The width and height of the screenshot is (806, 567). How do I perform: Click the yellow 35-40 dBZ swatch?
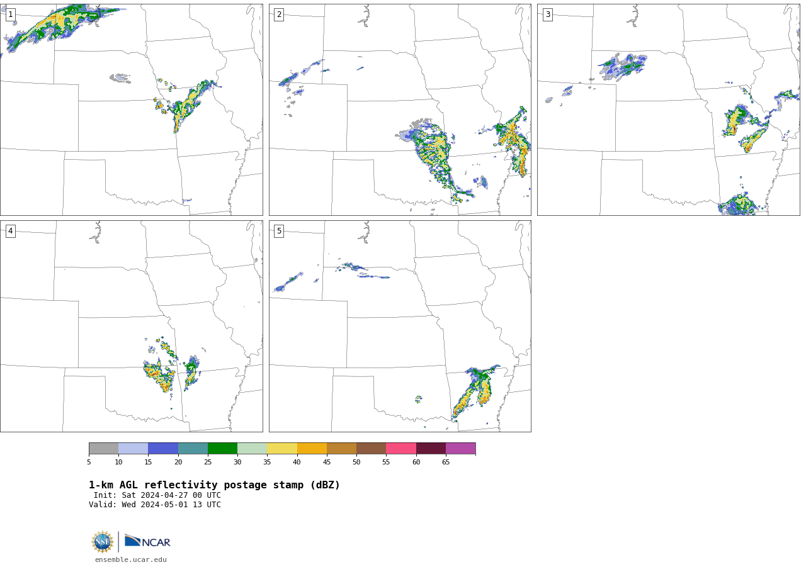[282, 448]
